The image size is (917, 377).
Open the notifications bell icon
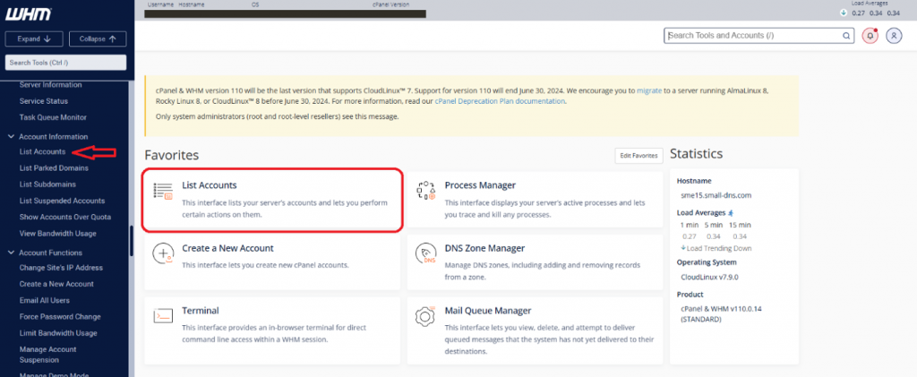[x=870, y=36]
